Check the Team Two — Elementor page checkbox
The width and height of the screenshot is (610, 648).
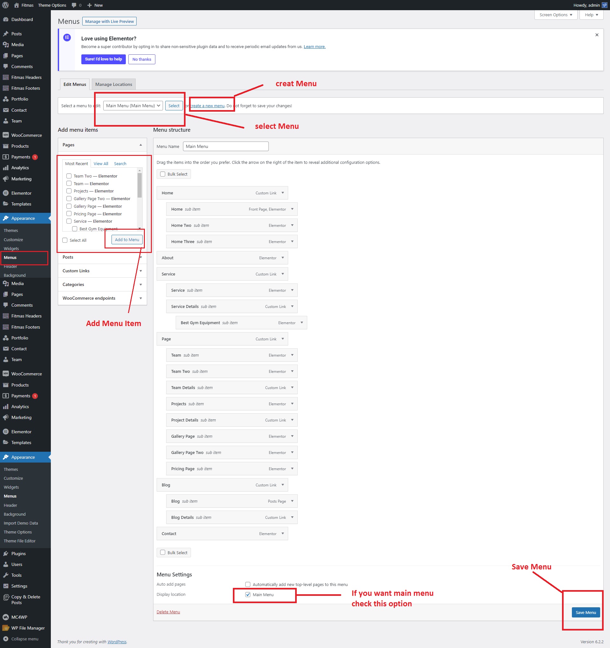(x=69, y=176)
